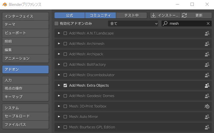The width and height of the screenshot is (214, 133).
Task: Maximize the Blender preferences window
Action: [x=192, y=4]
